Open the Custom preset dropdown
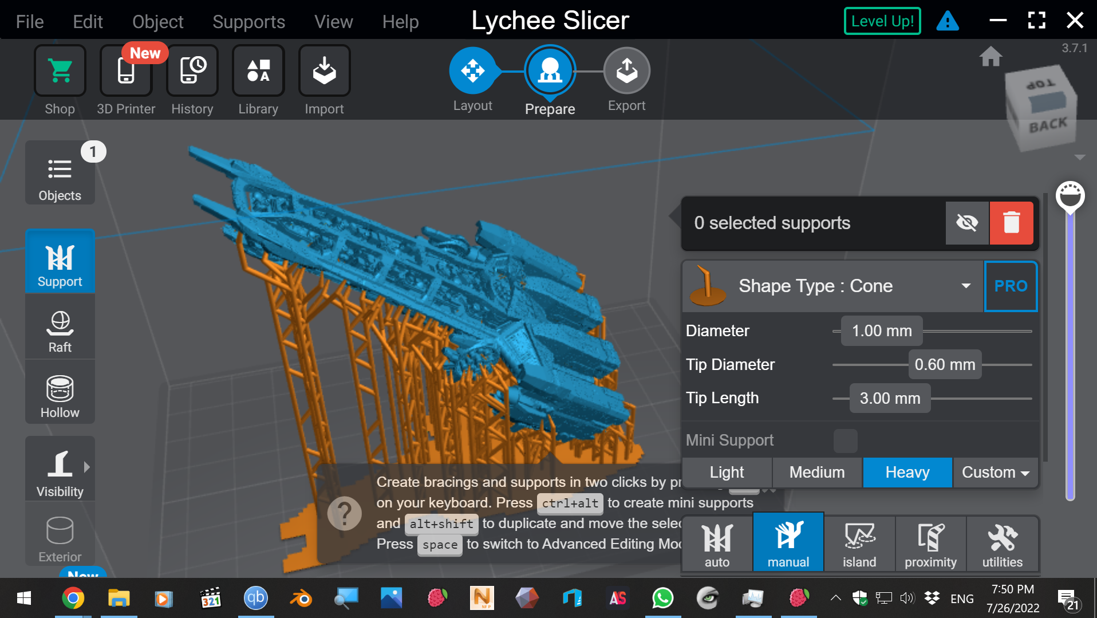 pos(995,472)
